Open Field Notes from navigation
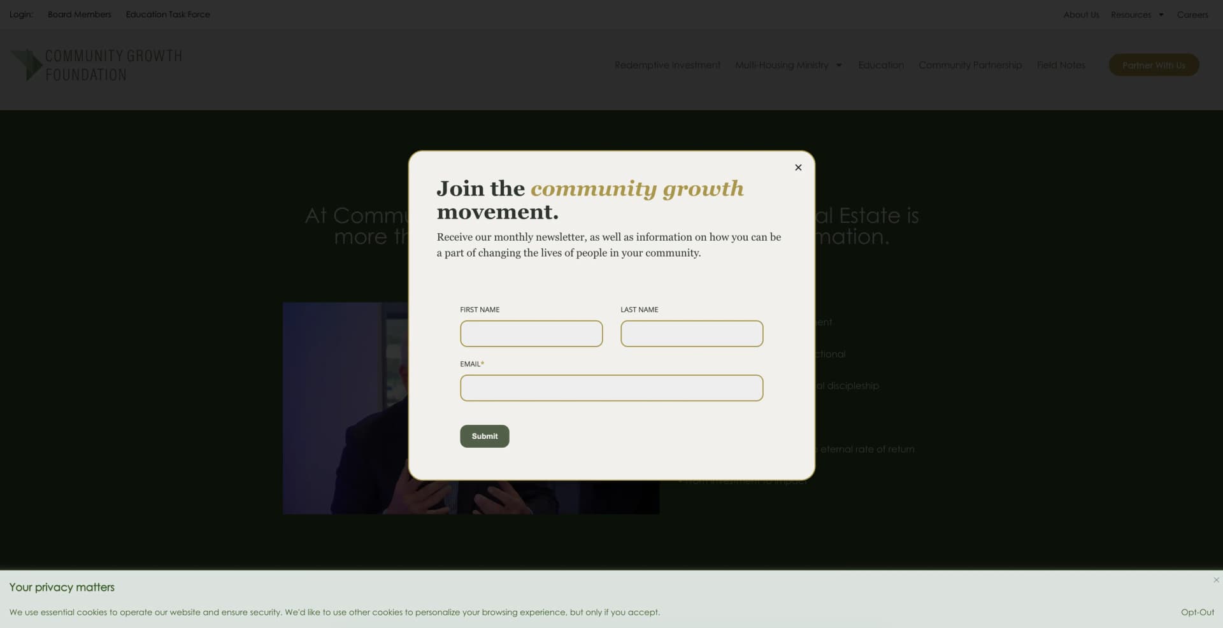1223x628 pixels. tap(1061, 65)
